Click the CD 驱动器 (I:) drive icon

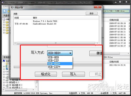(7, 87)
